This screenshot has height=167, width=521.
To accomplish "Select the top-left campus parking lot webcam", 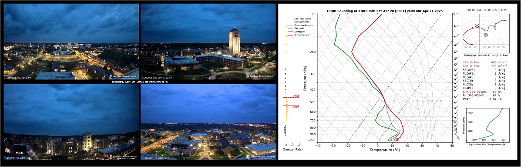I will 71,42.
